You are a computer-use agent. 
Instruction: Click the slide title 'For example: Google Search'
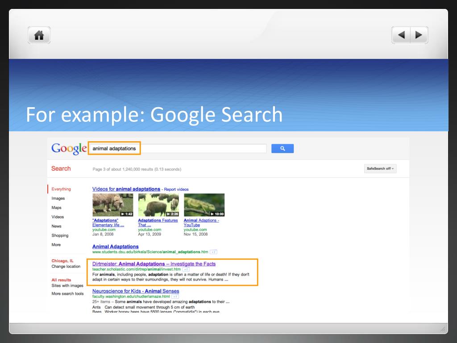(154, 114)
